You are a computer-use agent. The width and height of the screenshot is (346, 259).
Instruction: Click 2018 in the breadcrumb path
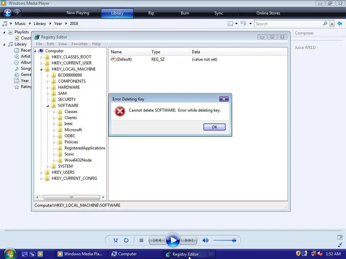(x=74, y=24)
